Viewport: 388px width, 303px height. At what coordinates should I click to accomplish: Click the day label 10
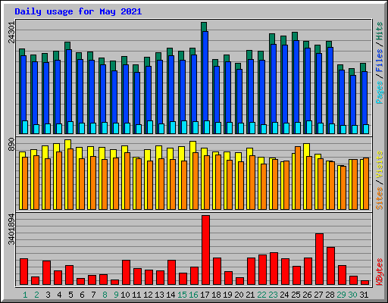point(125,295)
